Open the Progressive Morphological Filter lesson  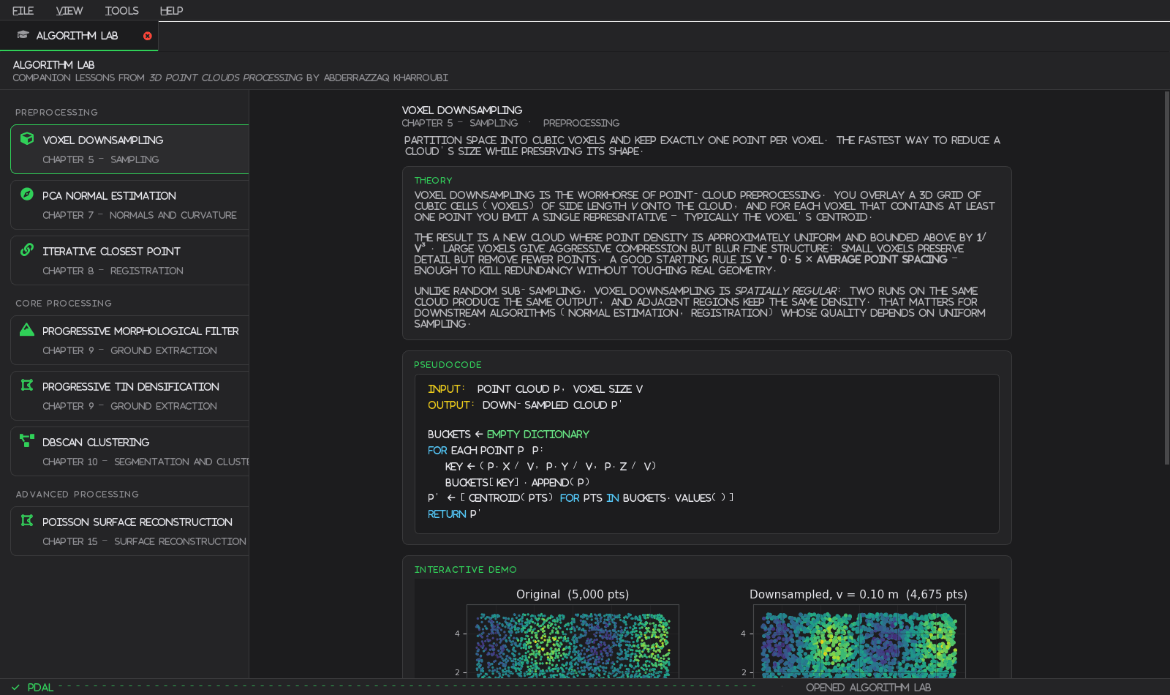tap(129, 340)
